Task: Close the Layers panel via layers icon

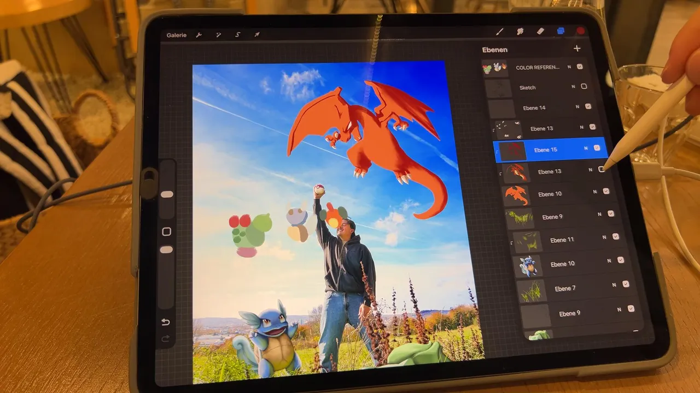Action: point(561,31)
